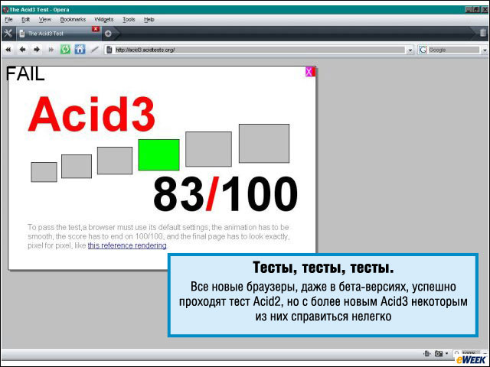Click the Google search field
Image resolution: width=490 pixels, height=367 pixels.
pos(453,50)
